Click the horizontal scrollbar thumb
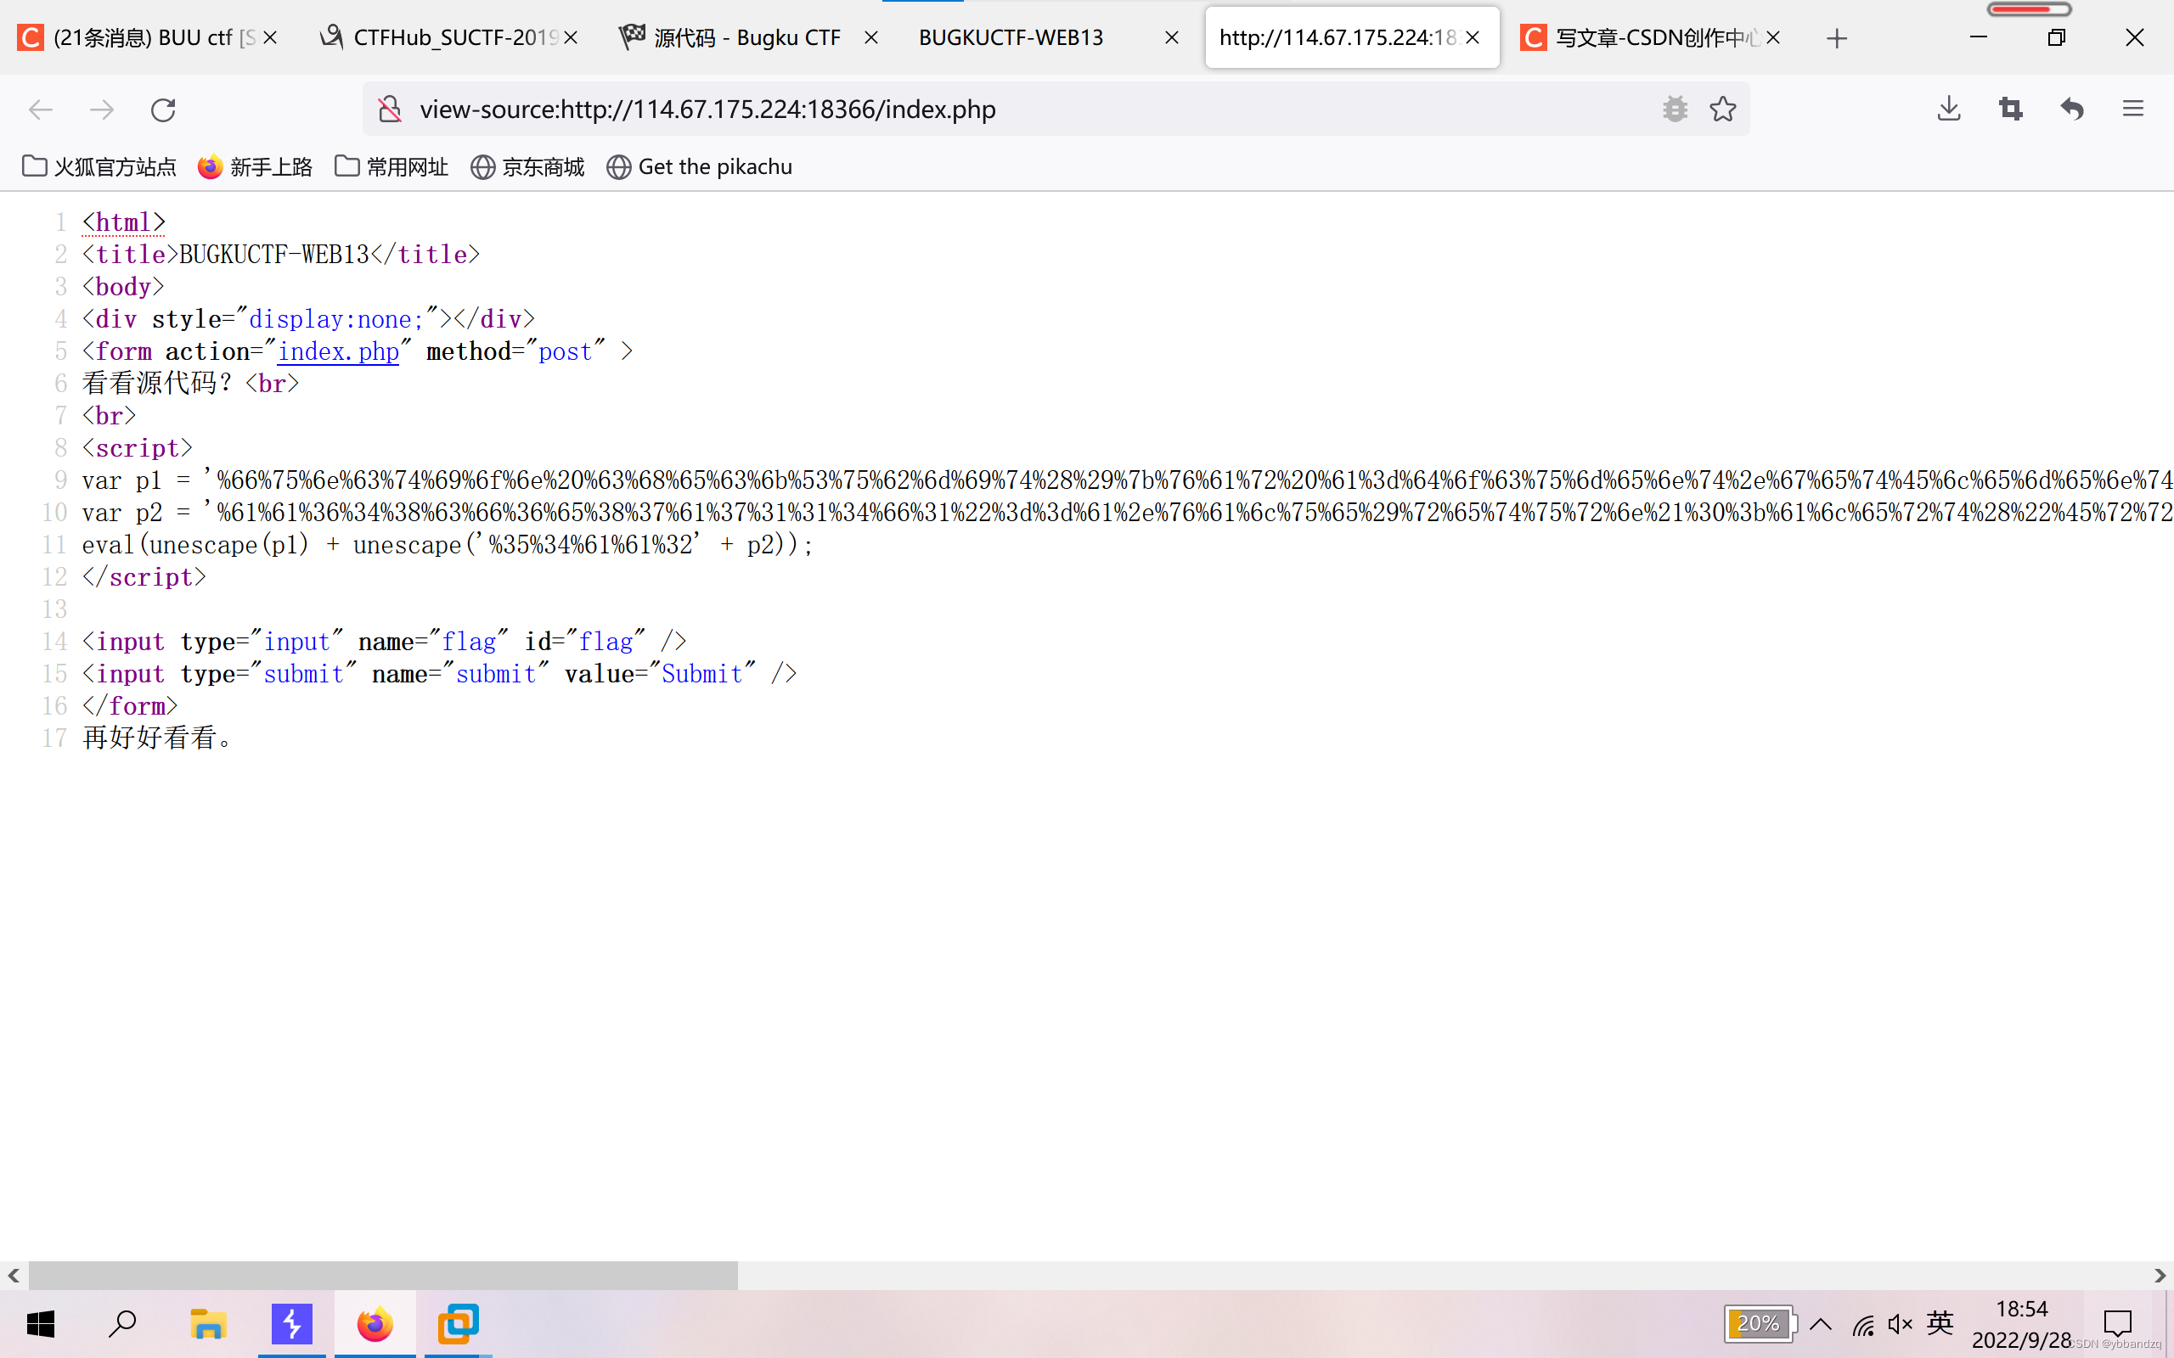The height and width of the screenshot is (1358, 2174). (x=383, y=1275)
